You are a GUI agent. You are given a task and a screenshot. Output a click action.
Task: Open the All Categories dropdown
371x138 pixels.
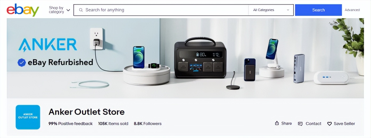[x=271, y=10]
